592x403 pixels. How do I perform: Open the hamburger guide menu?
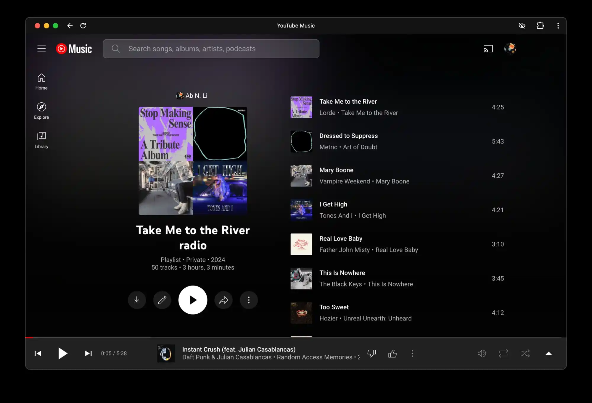click(x=41, y=49)
